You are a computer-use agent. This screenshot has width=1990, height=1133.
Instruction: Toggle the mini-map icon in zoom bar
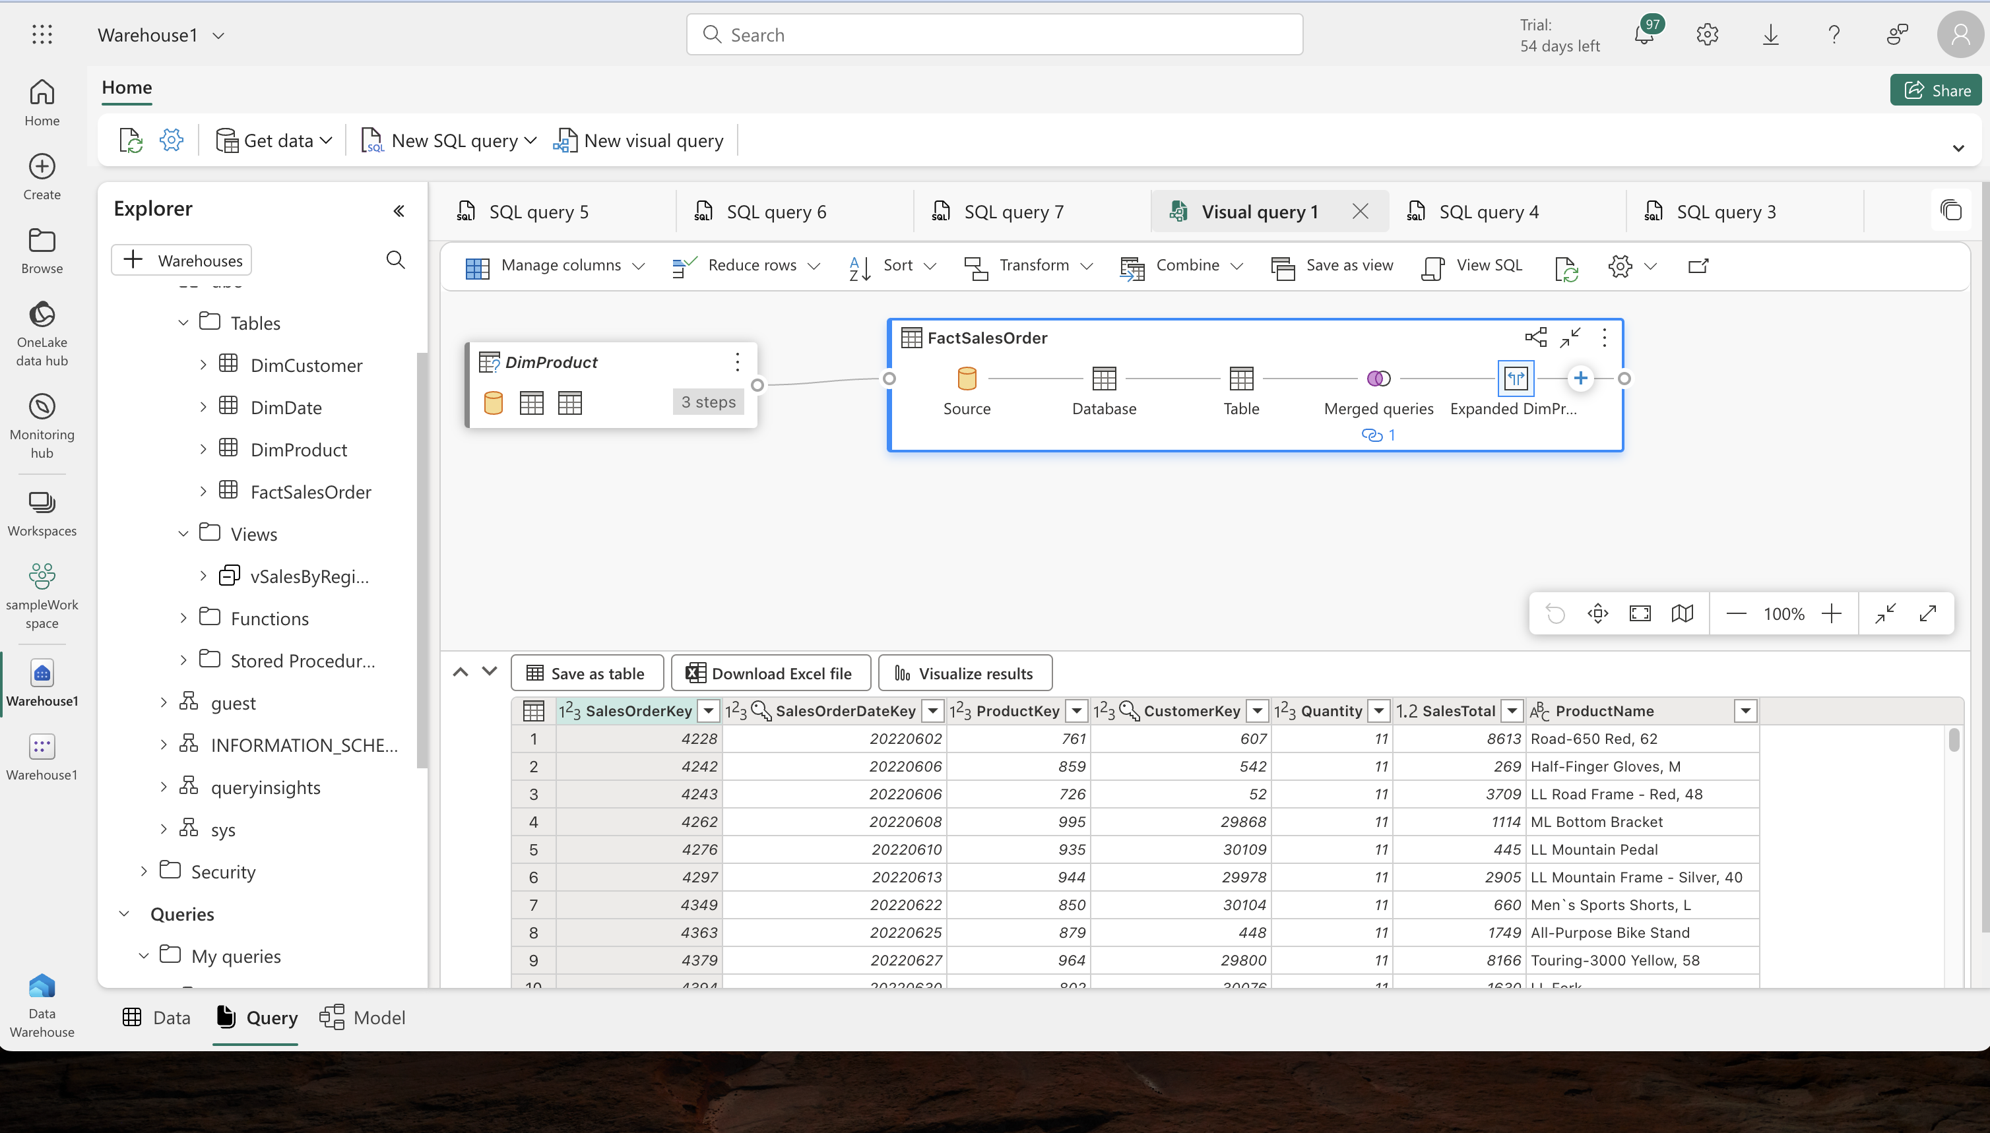click(x=1682, y=613)
